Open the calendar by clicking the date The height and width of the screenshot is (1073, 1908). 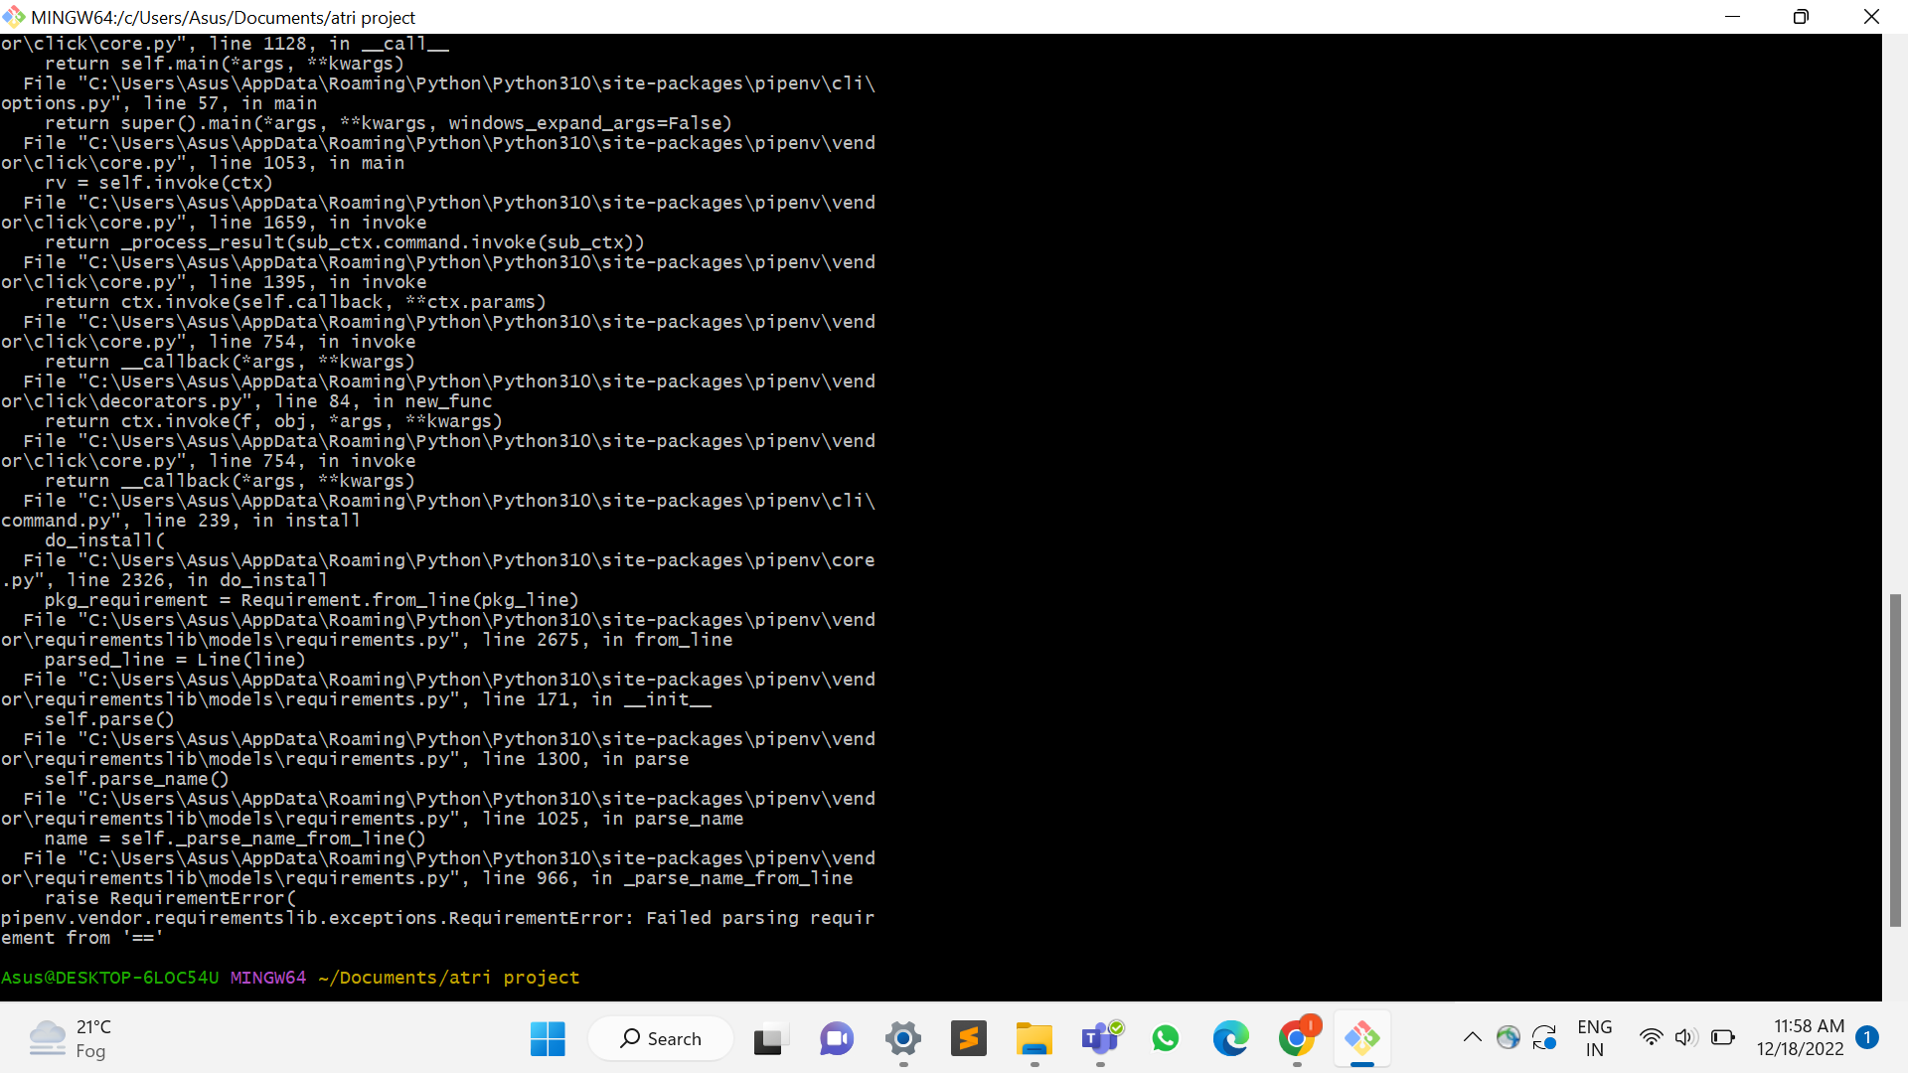(x=1801, y=1049)
